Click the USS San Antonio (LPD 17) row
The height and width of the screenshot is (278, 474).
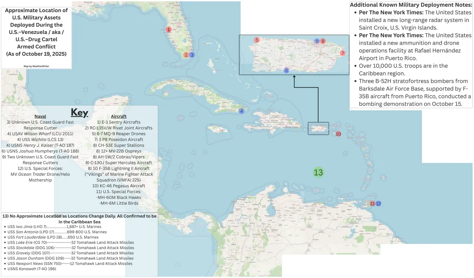55,232
